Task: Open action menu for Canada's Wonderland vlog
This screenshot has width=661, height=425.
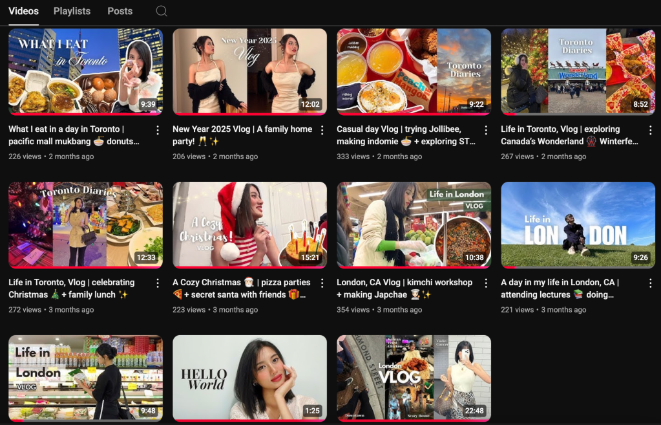Action: (650, 130)
